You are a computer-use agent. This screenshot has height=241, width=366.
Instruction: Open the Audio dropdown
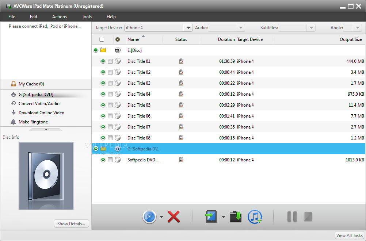click(241, 28)
